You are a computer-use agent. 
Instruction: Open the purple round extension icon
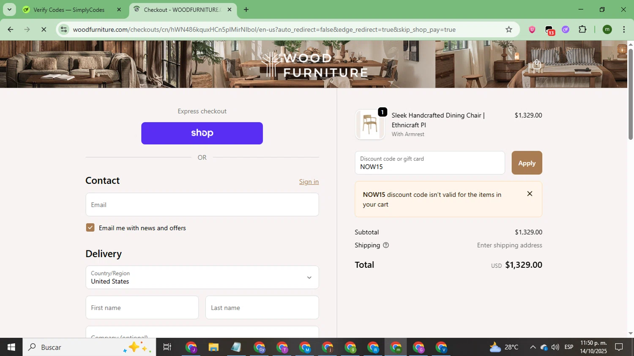pos(566,30)
